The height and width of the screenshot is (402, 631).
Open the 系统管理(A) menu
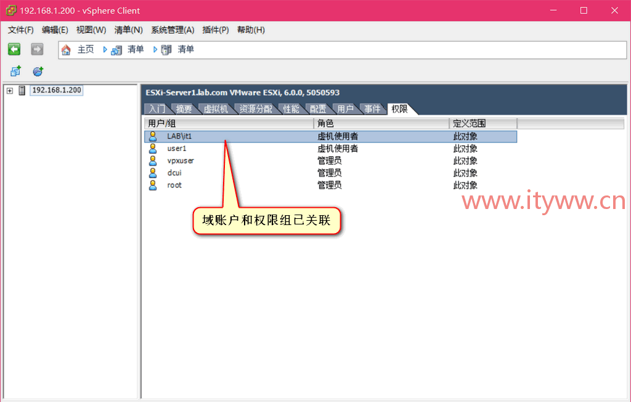click(x=173, y=30)
